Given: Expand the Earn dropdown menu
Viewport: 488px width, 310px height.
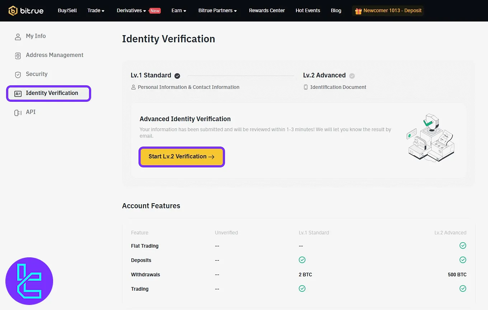Looking at the screenshot, I should coord(179,11).
